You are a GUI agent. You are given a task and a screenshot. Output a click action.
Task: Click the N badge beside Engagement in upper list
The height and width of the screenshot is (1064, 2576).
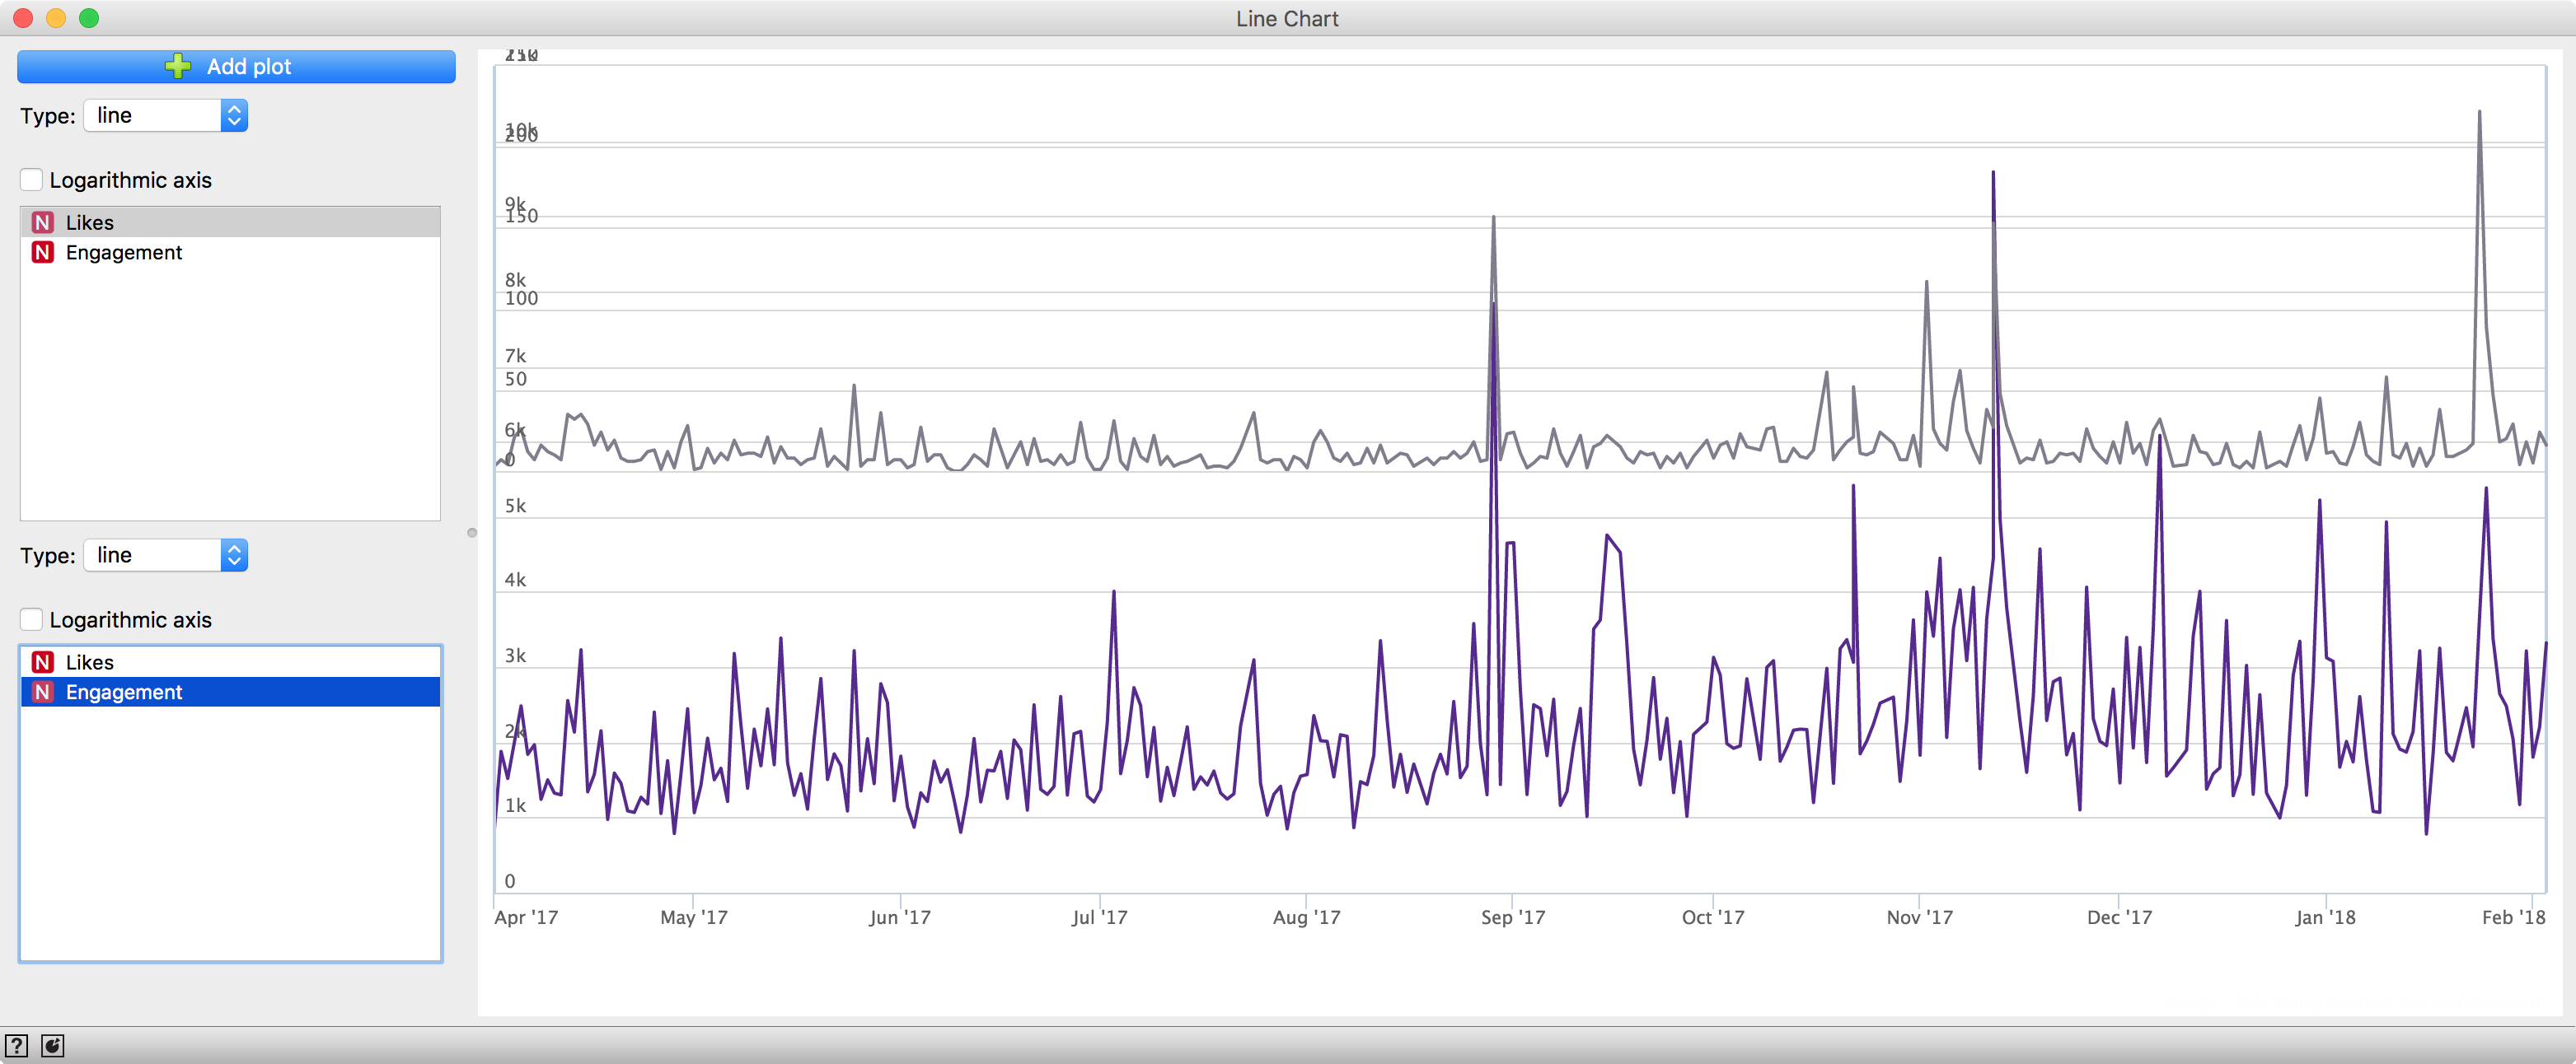pyautogui.click(x=42, y=253)
